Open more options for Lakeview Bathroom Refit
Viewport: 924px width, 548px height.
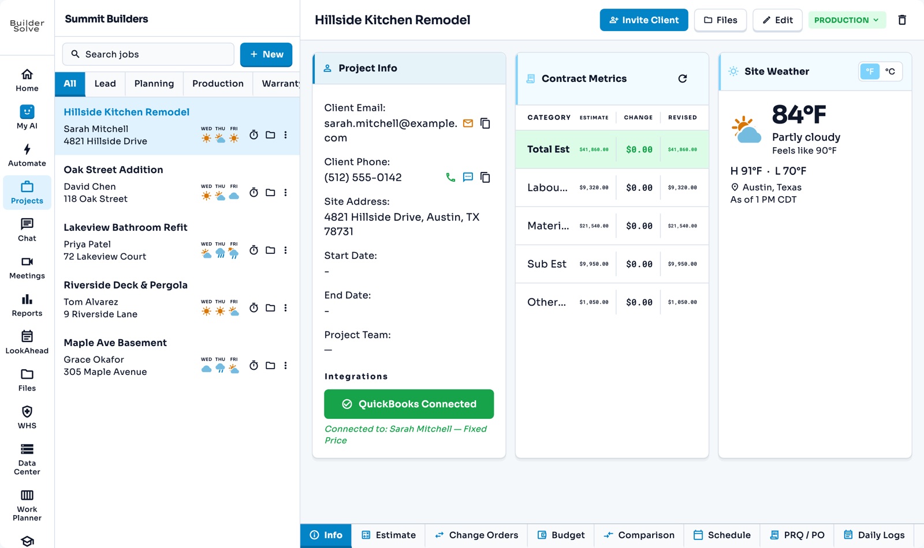pos(285,250)
